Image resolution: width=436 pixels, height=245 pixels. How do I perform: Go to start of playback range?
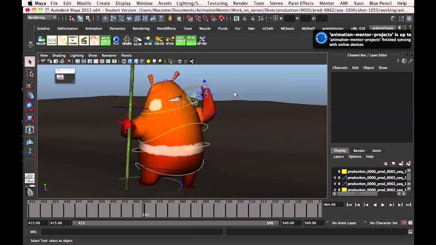click(349, 205)
